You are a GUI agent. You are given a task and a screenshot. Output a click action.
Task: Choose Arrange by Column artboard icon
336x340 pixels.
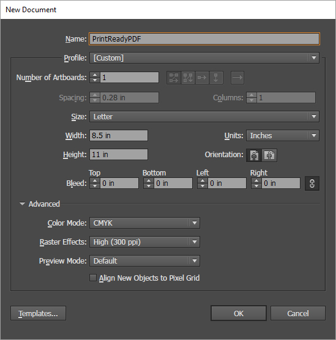(x=216, y=78)
